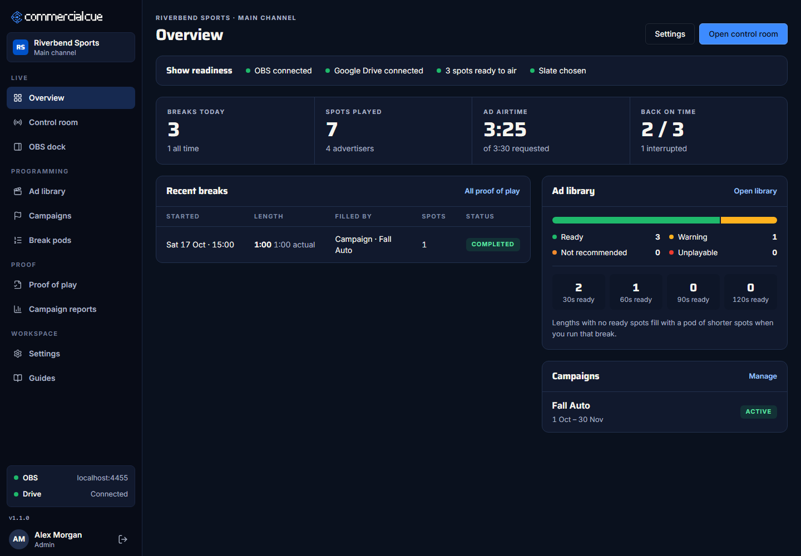Image resolution: width=801 pixels, height=556 pixels.
Task: Click the Google Drive connected indicator
Action: (374, 71)
